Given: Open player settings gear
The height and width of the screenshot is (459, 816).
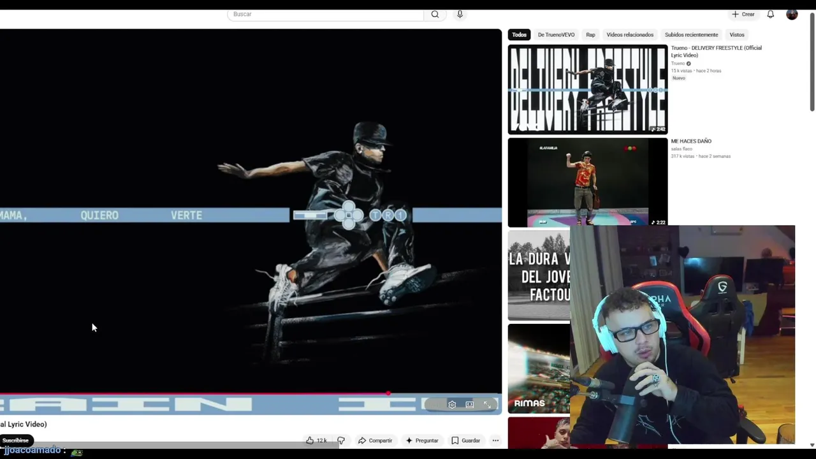Looking at the screenshot, I should tap(452, 404).
